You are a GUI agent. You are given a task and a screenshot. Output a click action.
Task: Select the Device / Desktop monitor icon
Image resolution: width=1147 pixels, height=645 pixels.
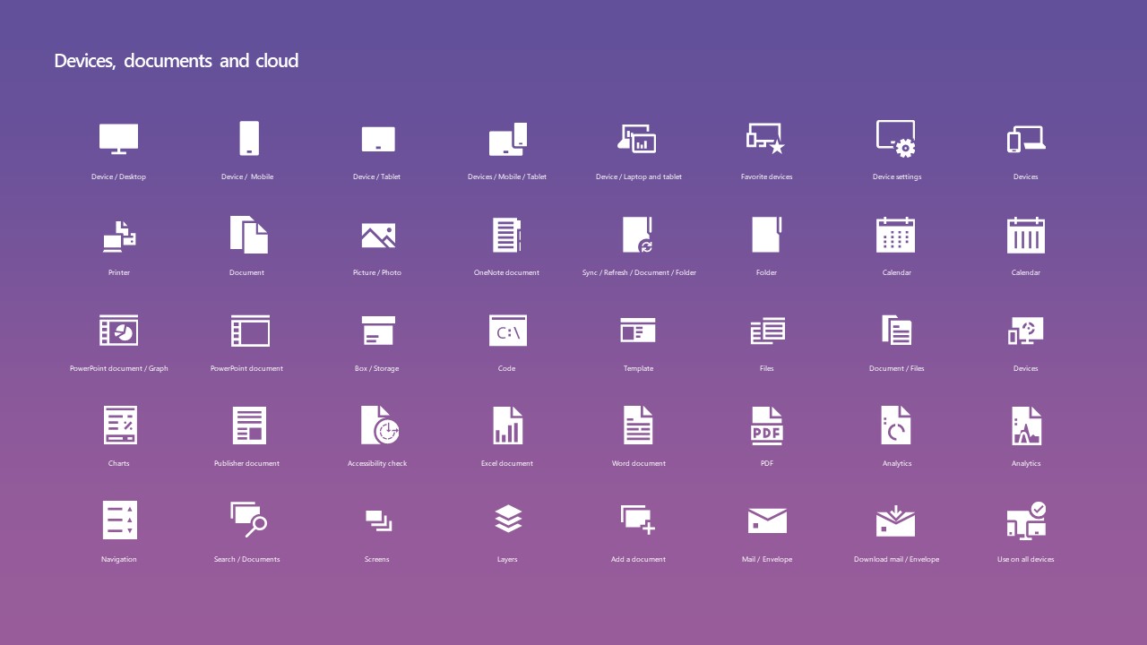(118, 139)
